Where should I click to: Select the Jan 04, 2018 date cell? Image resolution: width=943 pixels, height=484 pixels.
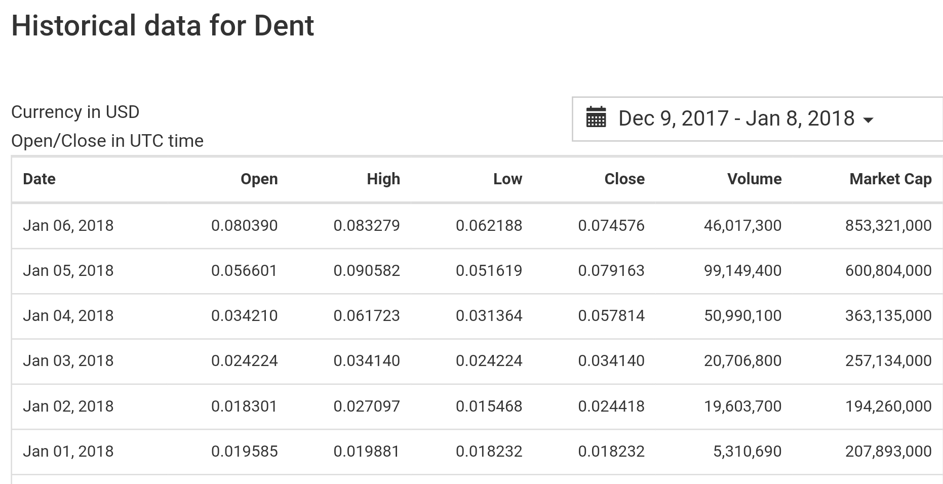(x=68, y=315)
